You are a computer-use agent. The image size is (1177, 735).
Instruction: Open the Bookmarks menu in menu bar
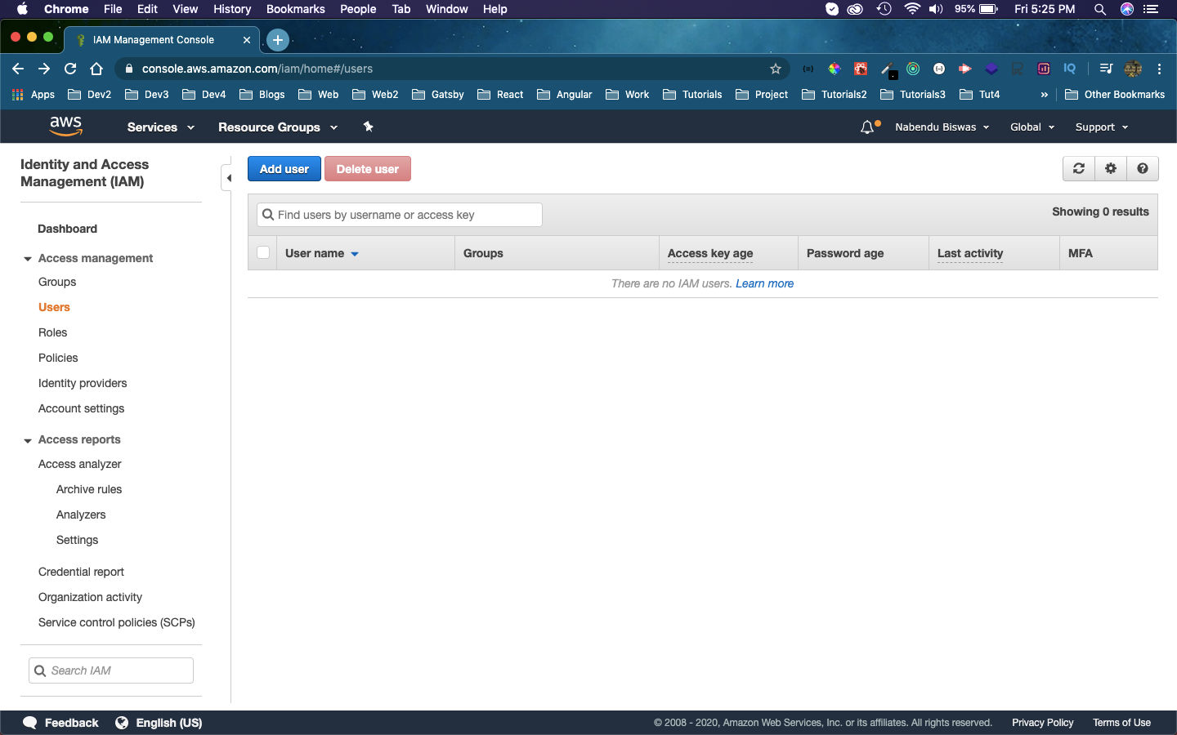(x=295, y=9)
